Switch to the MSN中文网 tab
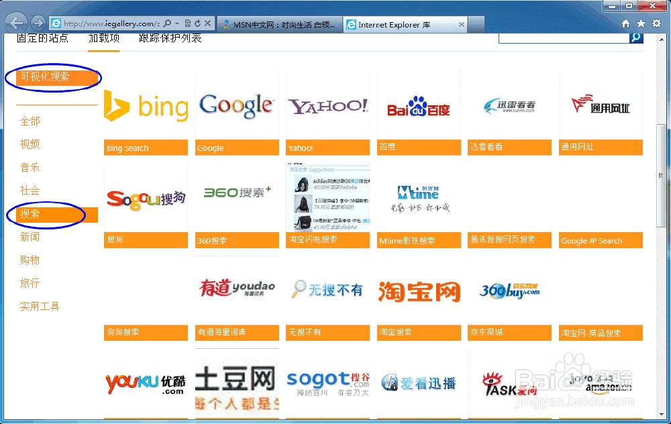 pyautogui.click(x=280, y=25)
